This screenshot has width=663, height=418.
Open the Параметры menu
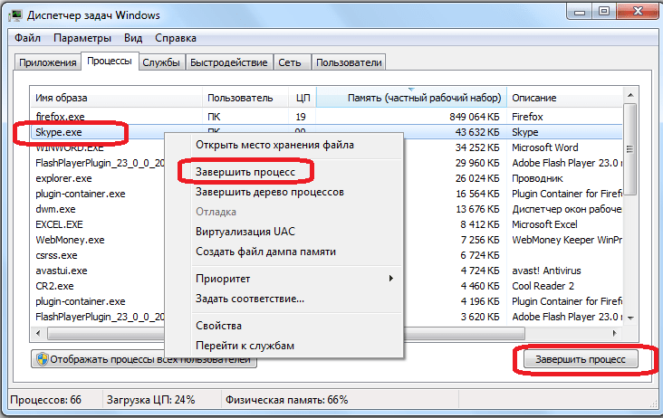(82, 38)
